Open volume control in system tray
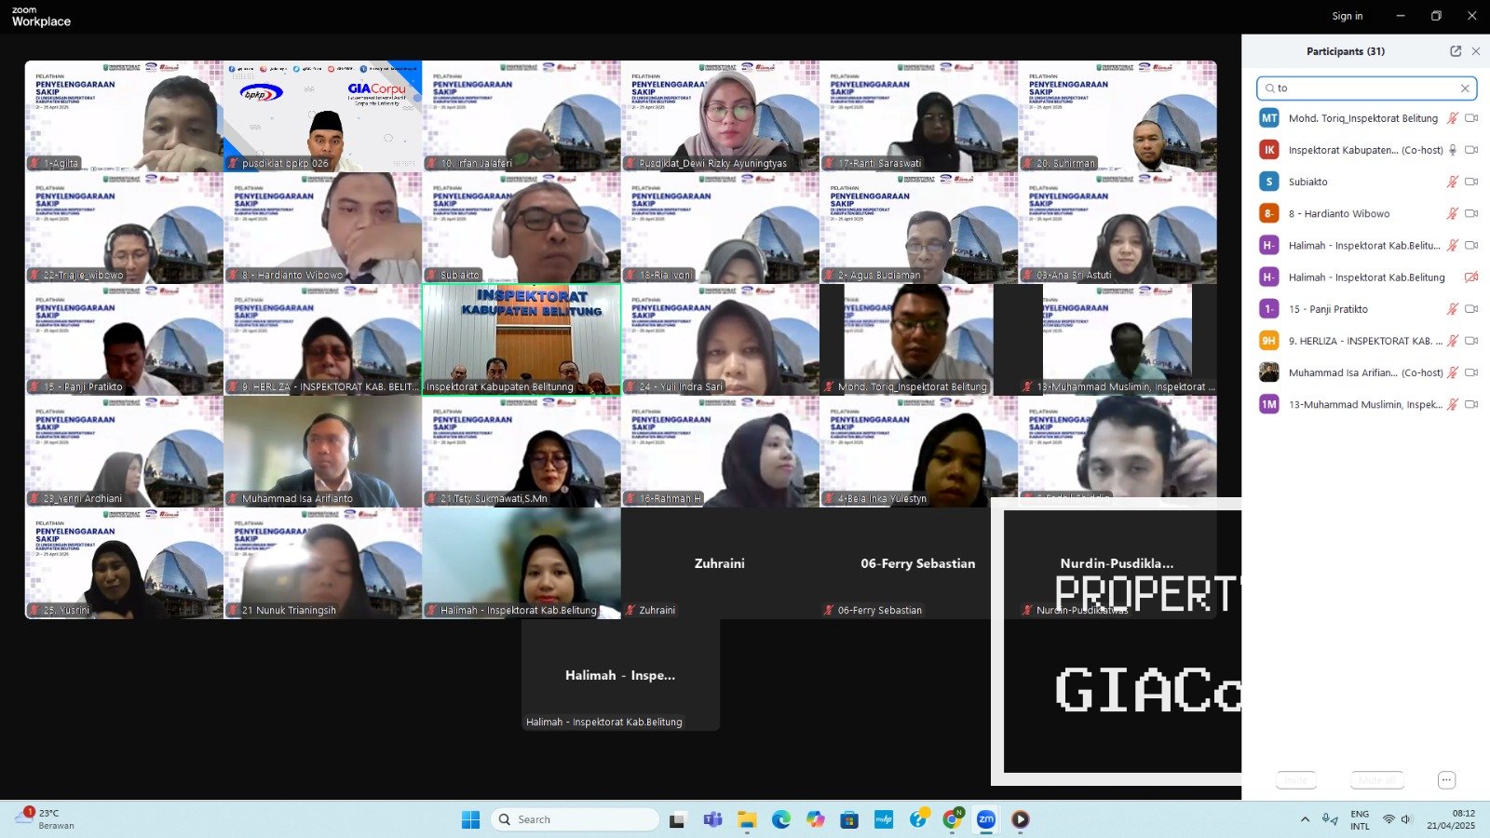 coord(1406,819)
